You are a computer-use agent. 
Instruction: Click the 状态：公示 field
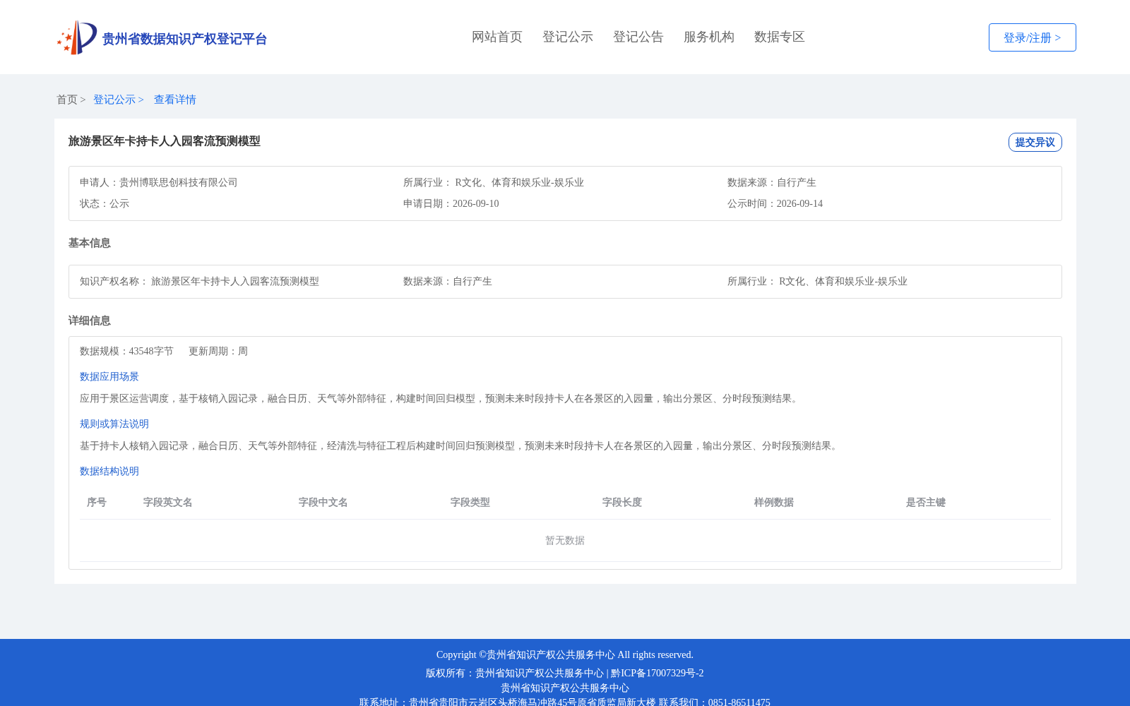105,204
